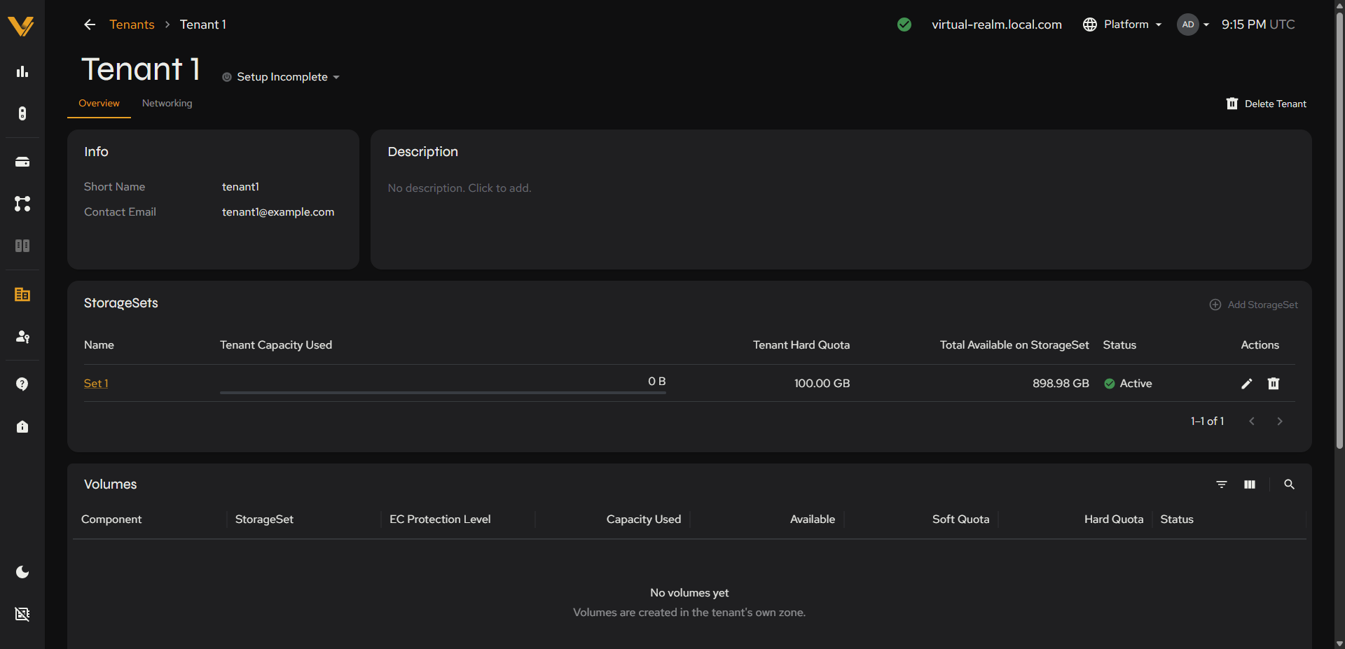
Task: Expand the Setup Incomplete status dropdown
Action: tap(281, 77)
